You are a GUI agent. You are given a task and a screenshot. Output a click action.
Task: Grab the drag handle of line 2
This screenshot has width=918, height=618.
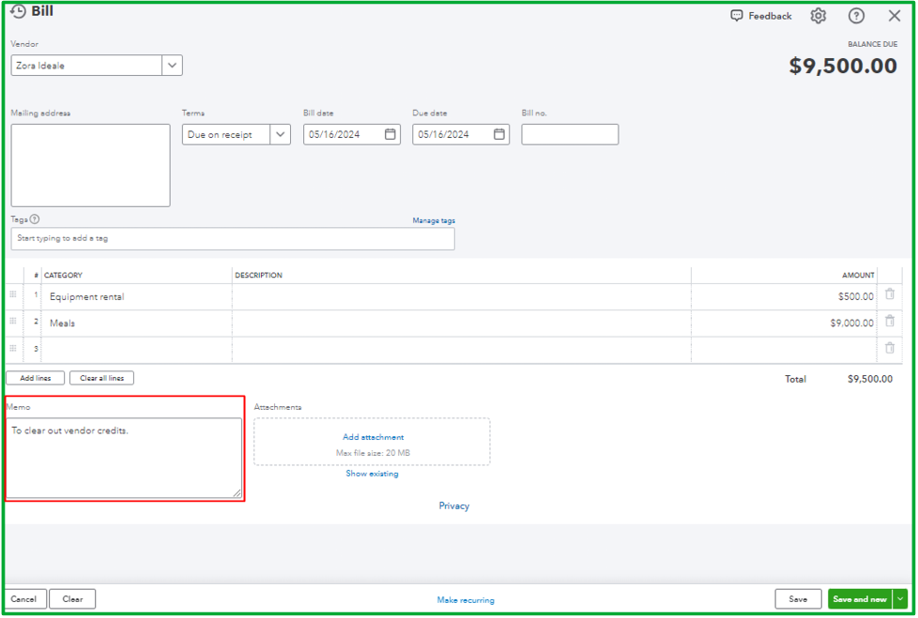coord(13,321)
